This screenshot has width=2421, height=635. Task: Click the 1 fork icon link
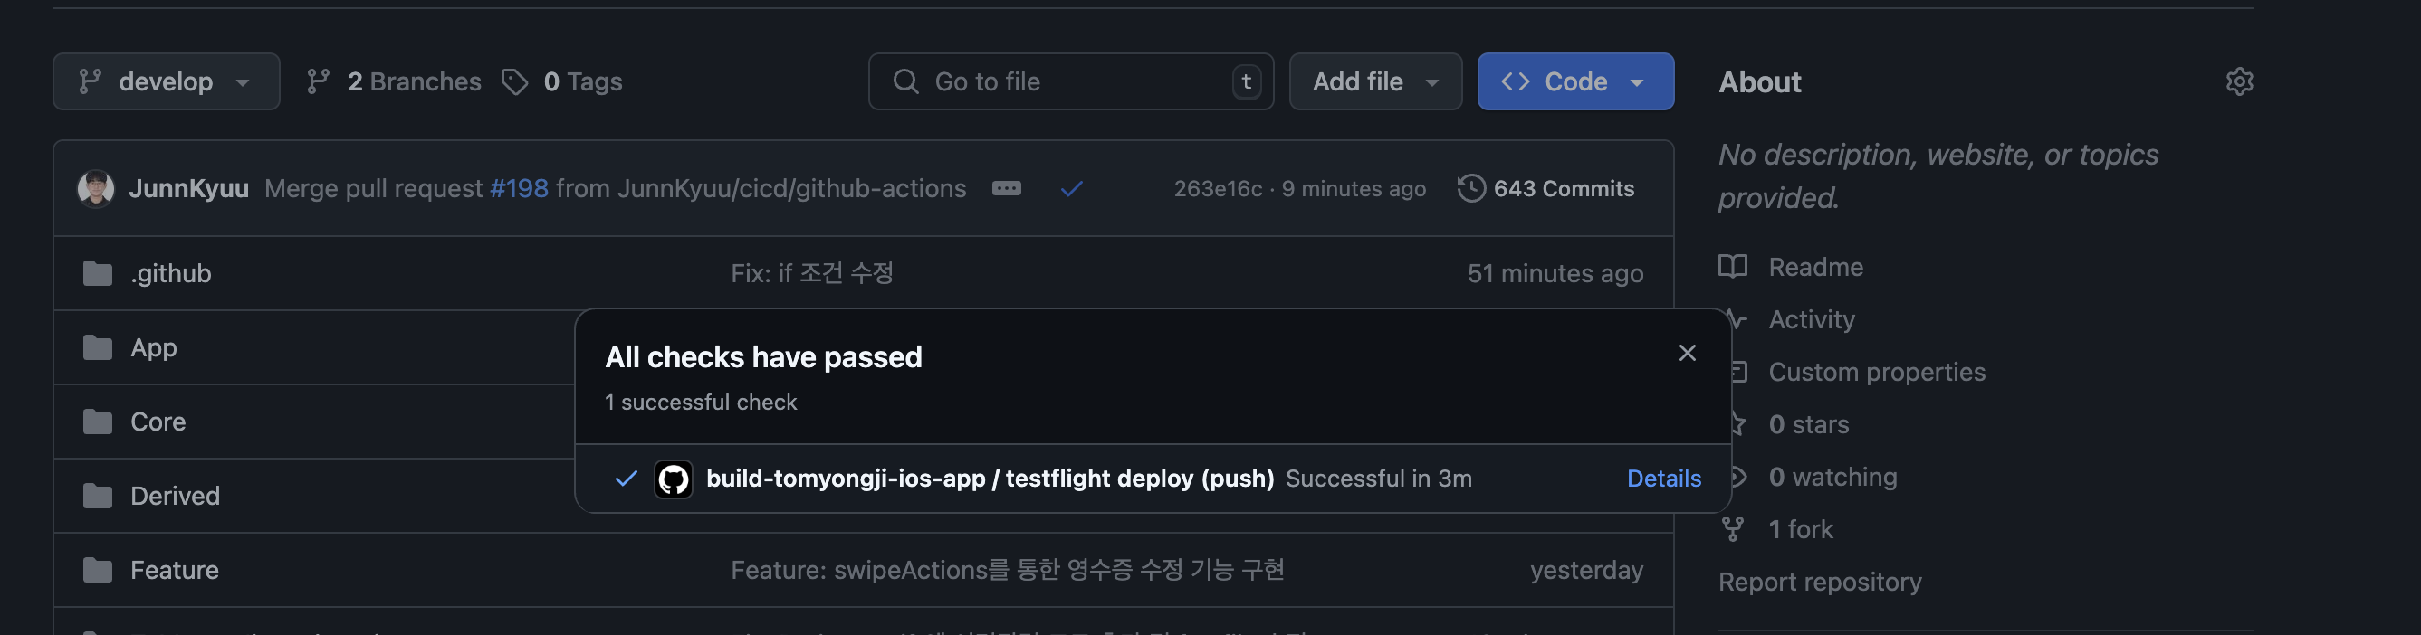[1733, 530]
